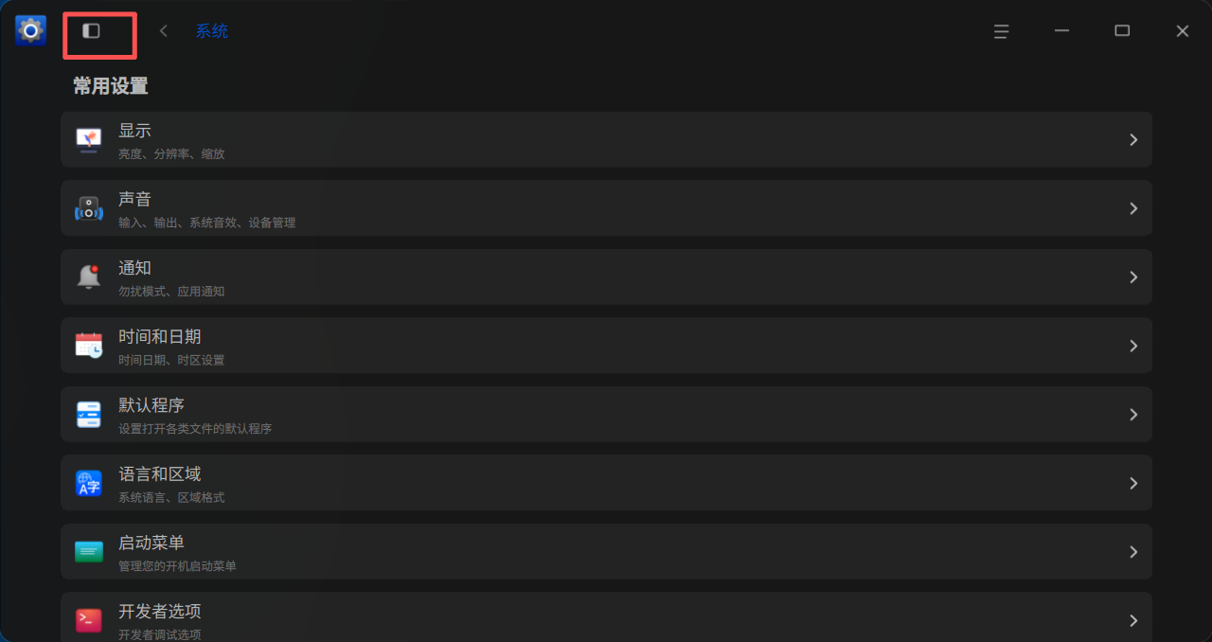Image resolution: width=1212 pixels, height=642 pixels.
Task: Click the Developer Options terminal icon
Action: (89, 620)
